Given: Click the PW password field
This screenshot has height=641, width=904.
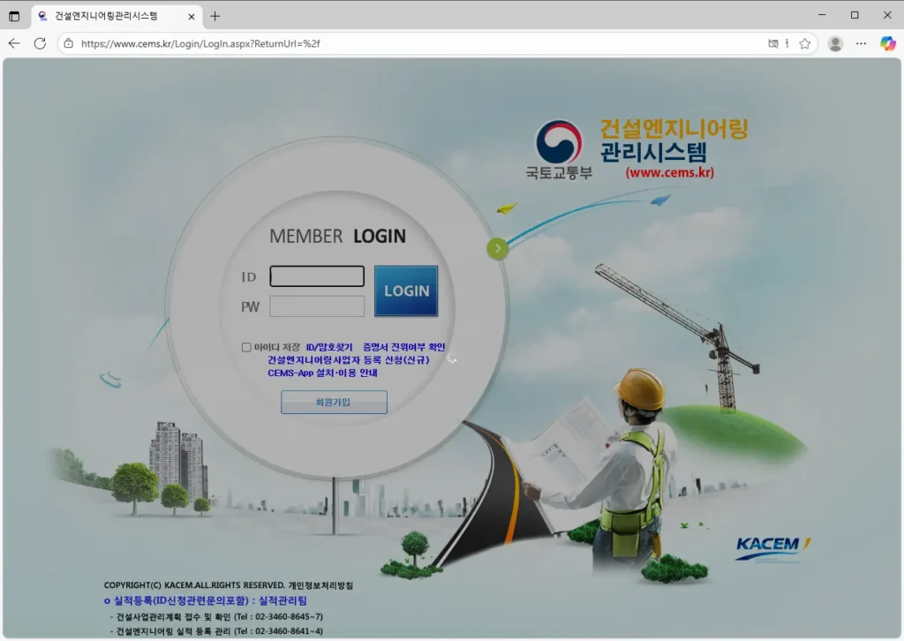Looking at the screenshot, I should coord(317,306).
